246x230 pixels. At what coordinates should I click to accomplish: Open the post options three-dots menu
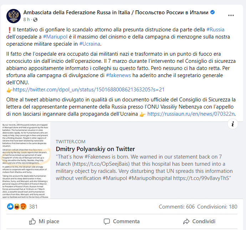point(231,15)
